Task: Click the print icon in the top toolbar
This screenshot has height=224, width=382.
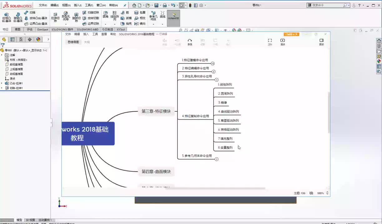Action: click(x=164, y=5)
